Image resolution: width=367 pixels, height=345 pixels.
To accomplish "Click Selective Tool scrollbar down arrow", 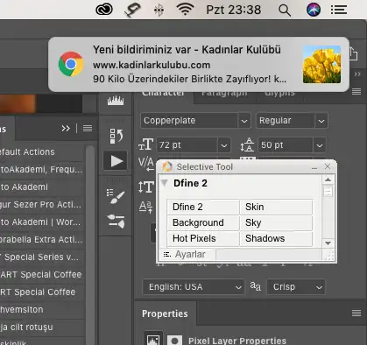I will point(328,243).
